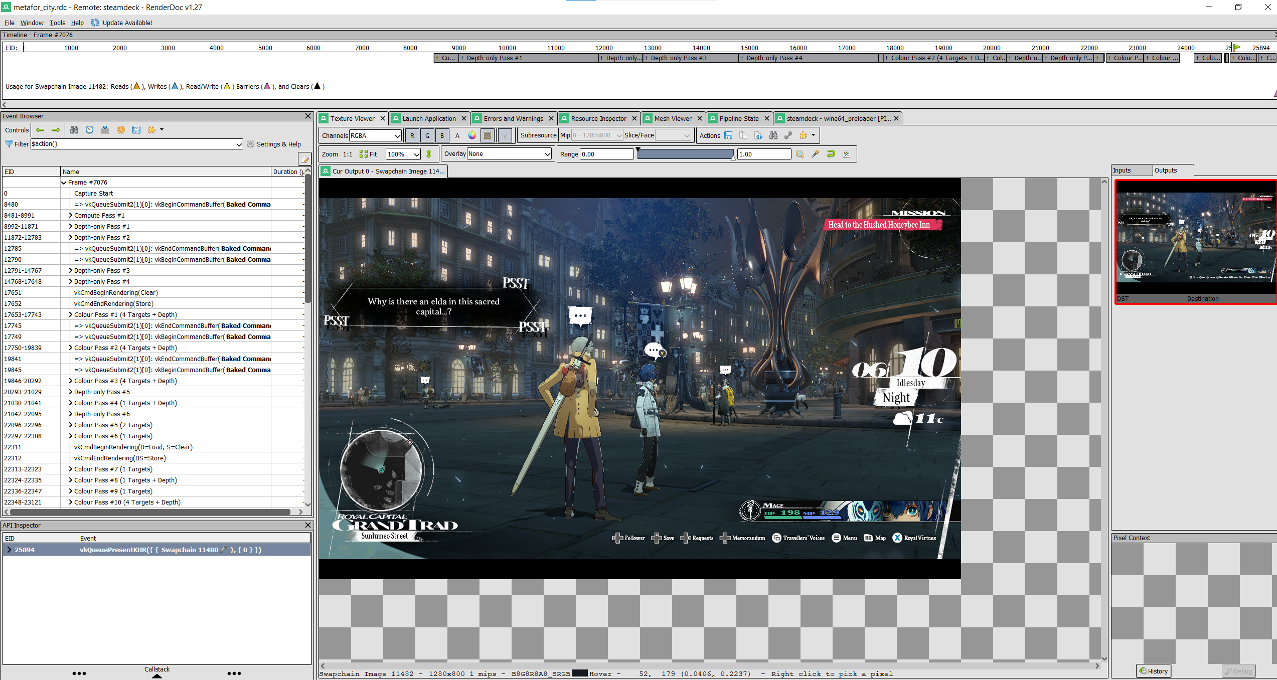Close the Event Browser panel
Screen dimensions: 1277x680
coord(308,116)
